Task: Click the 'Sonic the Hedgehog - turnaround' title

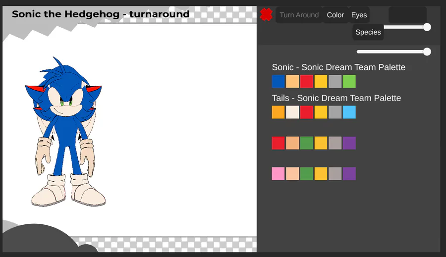Action: pyautogui.click(x=101, y=14)
